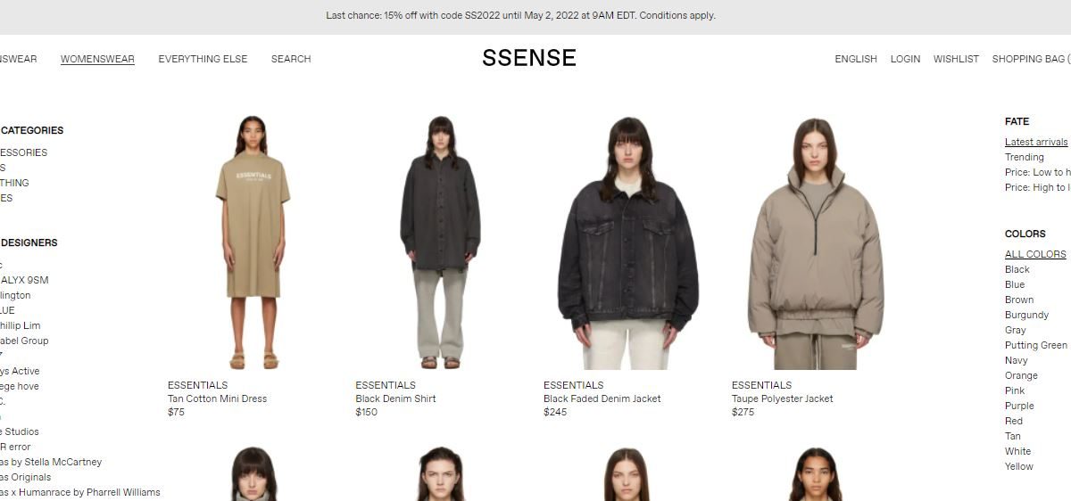The height and width of the screenshot is (501, 1071).
Task: Filter products by Yellow color
Action: pos(1019,466)
